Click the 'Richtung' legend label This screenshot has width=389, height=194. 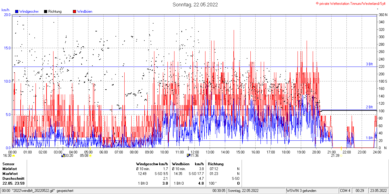click(x=55, y=12)
